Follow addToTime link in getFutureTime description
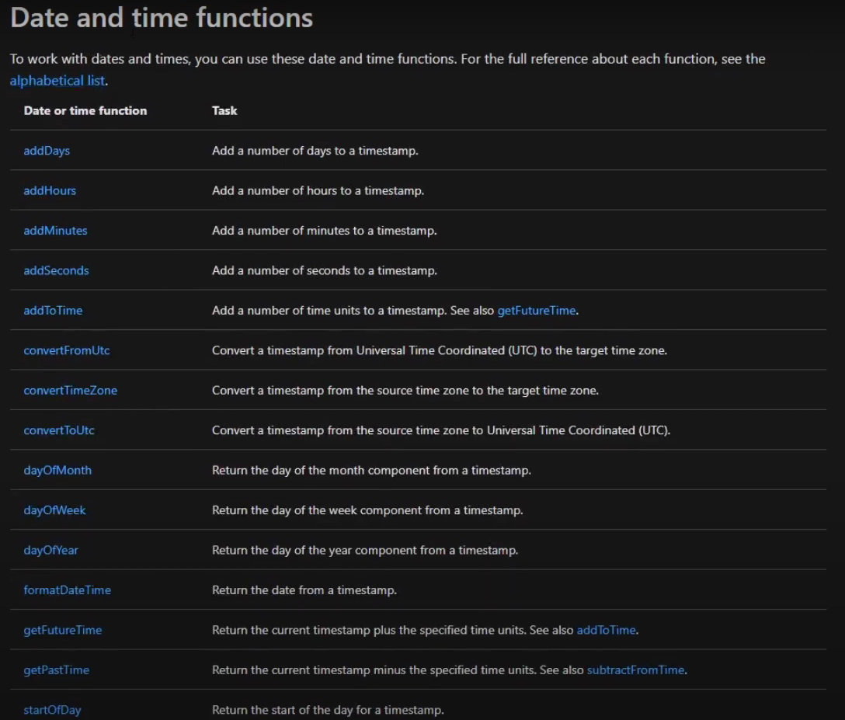 click(x=607, y=630)
